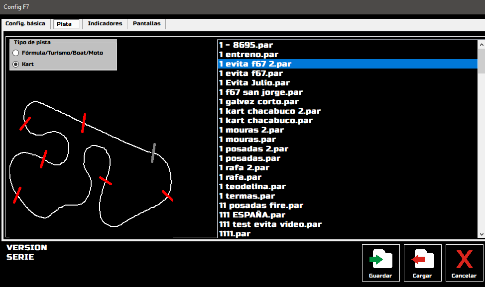The height and width of the screenshot is (287, 485).
Task: Click the file list scrollbar thumb
Action: pos(482,61)
